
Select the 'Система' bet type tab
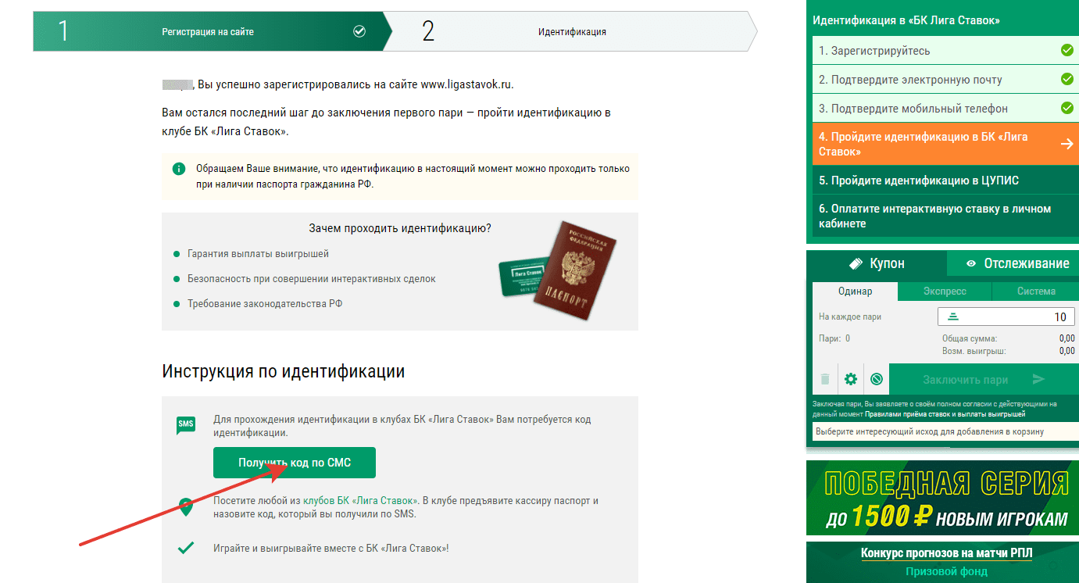pyautogui.click(x=1036, y=291)
